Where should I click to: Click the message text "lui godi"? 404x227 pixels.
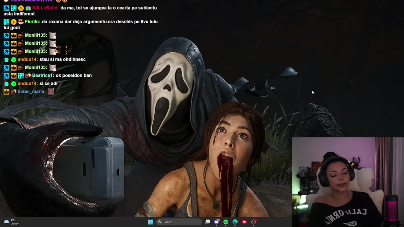(x=12, y=28)
